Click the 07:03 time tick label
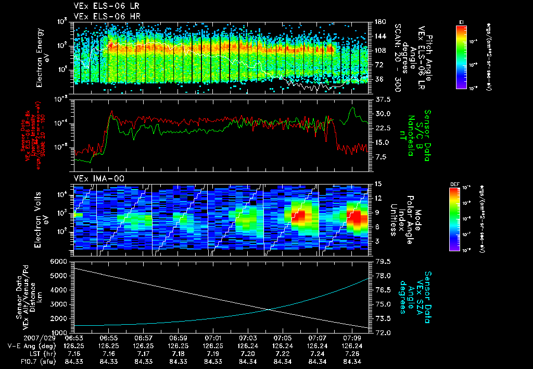The height and width of the screenshot is (369, 533). [248, 339]
